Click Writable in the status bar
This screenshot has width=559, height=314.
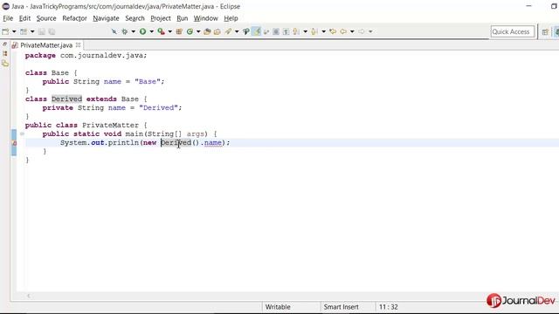278,307
